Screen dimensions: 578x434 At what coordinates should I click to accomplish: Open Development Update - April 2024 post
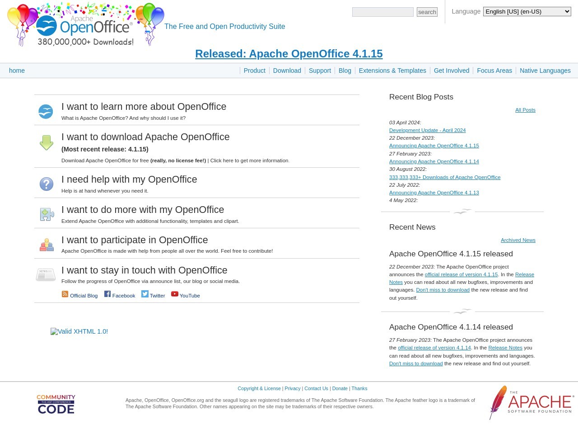coord(427,130)
